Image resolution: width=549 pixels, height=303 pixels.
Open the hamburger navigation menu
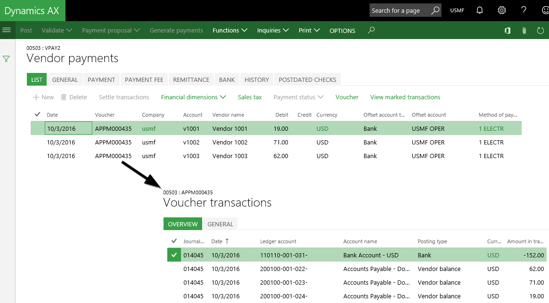pos(7,30)
